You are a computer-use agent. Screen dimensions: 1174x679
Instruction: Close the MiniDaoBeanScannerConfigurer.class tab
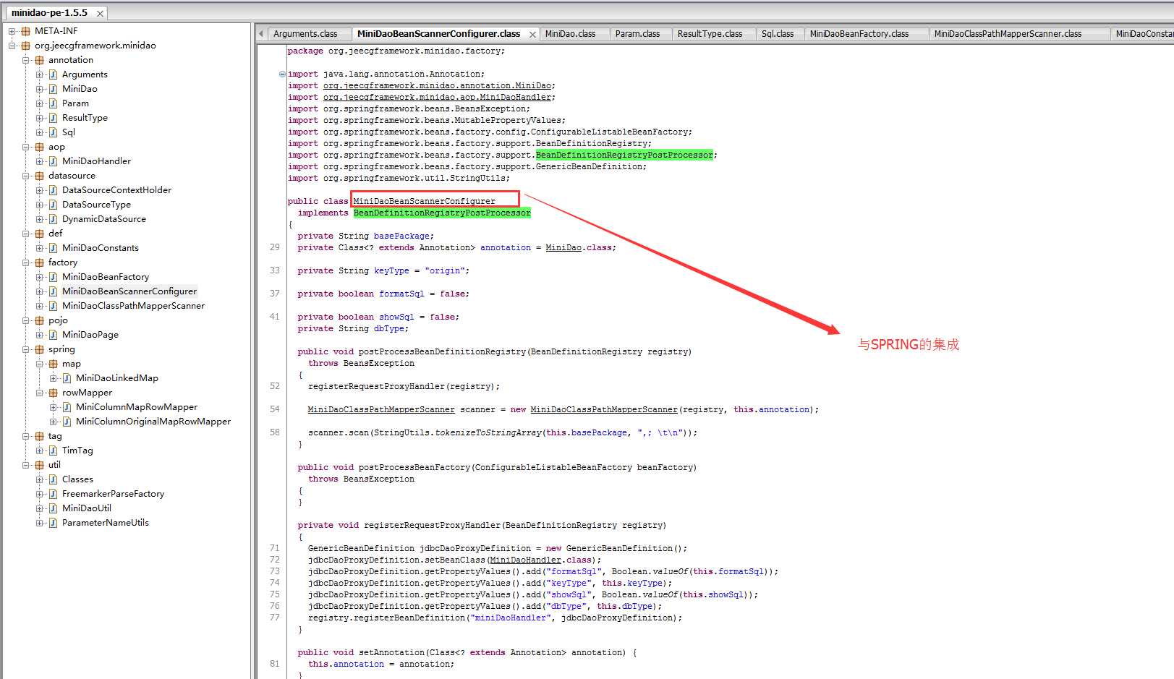(533, 35)
